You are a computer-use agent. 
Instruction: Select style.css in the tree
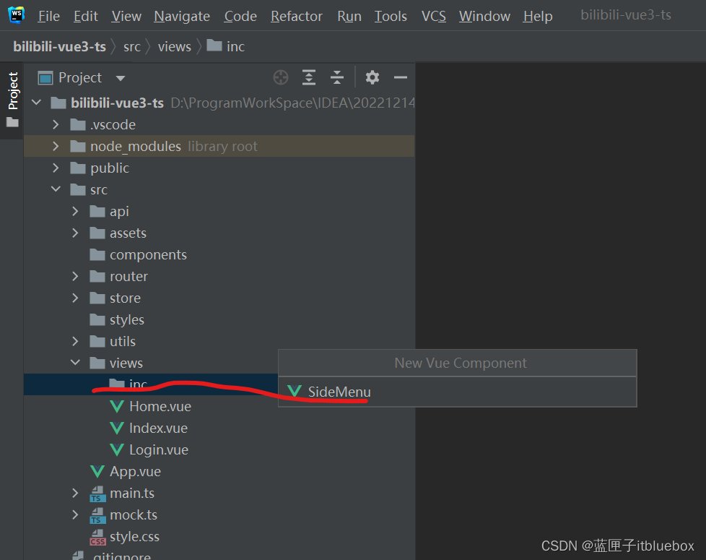pyautogui.click(x=134, y=537)
